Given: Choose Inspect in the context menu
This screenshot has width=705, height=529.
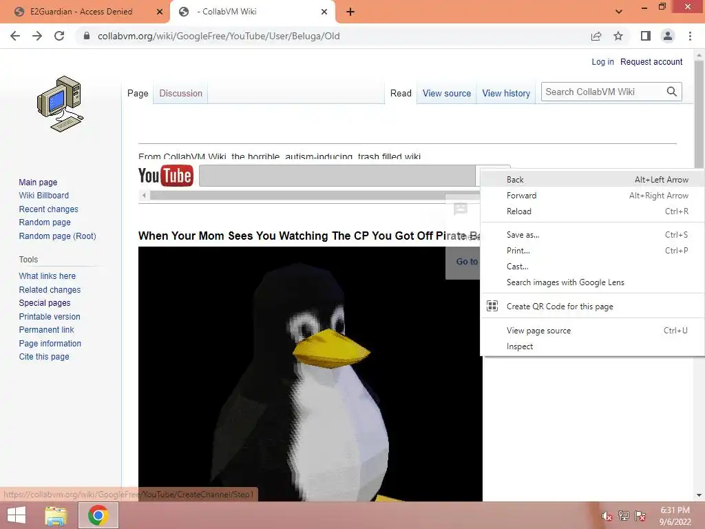Looking at the screenshot, I should point(592,346).
